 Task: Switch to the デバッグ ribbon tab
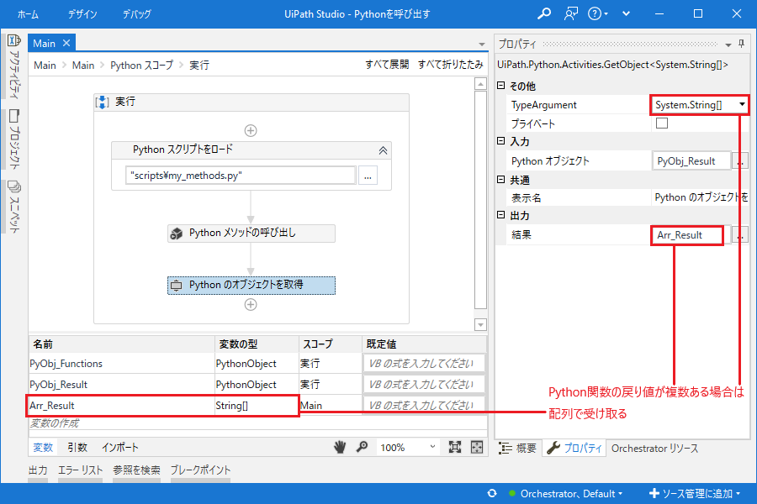click(136, 14)
